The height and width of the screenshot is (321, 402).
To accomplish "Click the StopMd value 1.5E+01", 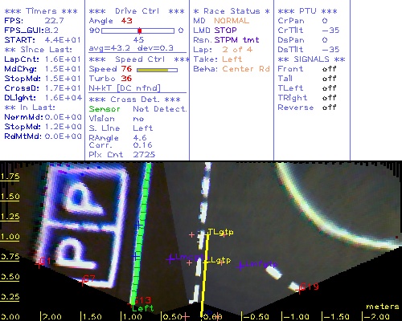I will point(63,79).
